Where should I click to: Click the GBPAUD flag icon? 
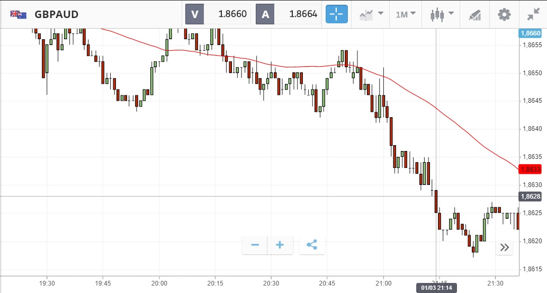19,14
